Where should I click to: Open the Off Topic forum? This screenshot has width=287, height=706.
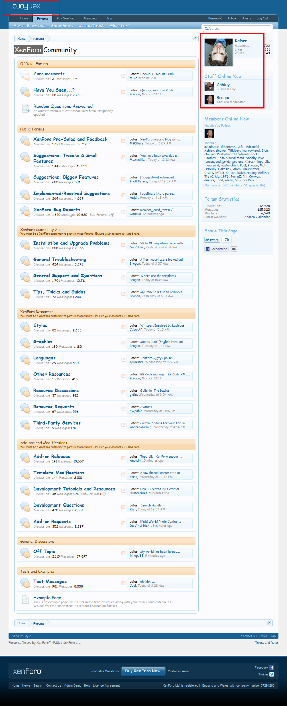point(44,552)
